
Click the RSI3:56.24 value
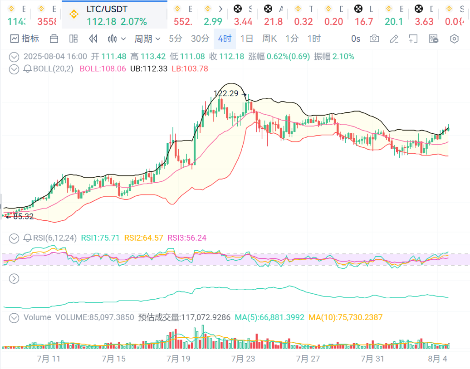click(x=187, y=238)
